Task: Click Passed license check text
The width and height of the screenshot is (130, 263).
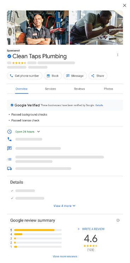Action: pyautogui.click(x=25, y=121)
